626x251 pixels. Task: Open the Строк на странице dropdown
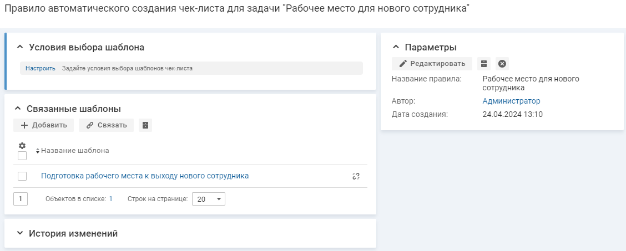click(x=208, y=199)
